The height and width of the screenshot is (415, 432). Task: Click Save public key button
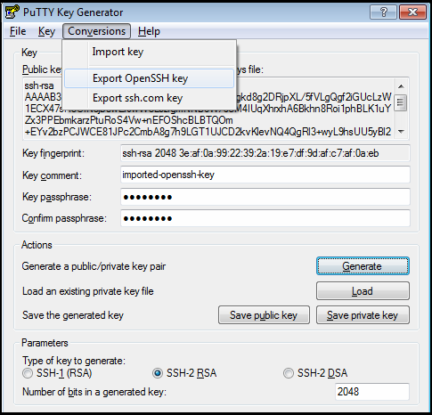coord(264,315)
